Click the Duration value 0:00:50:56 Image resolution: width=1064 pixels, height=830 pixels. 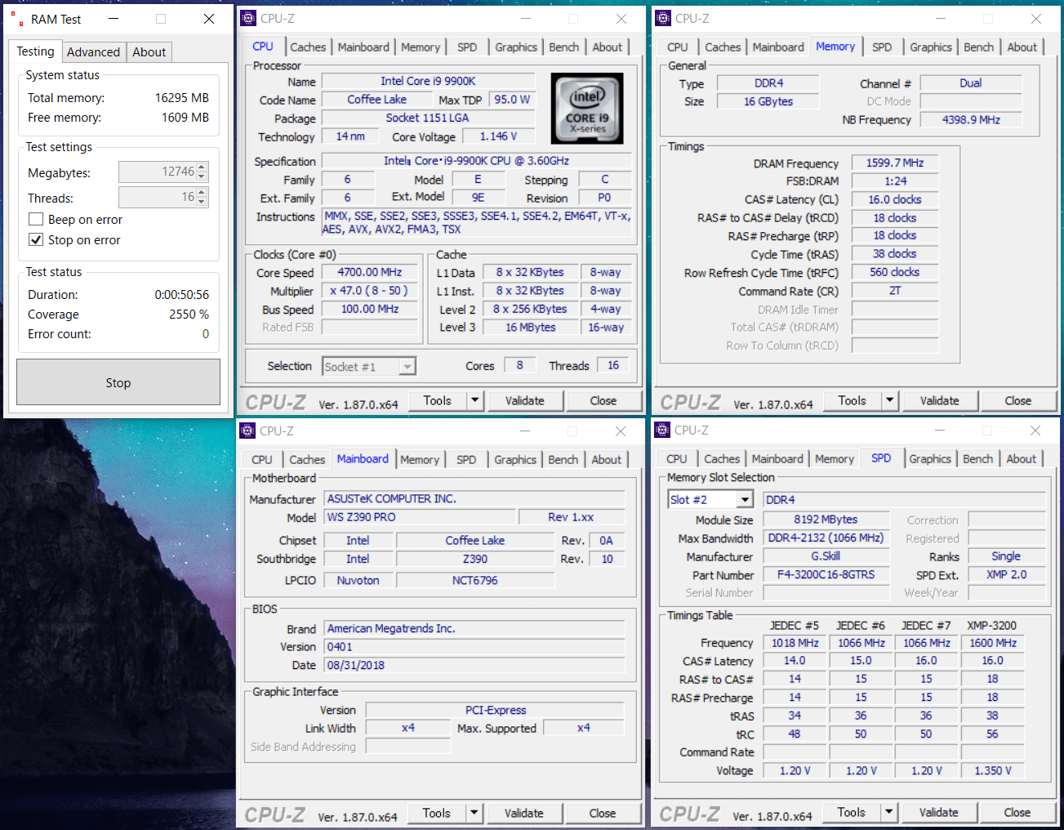(182, 295)
